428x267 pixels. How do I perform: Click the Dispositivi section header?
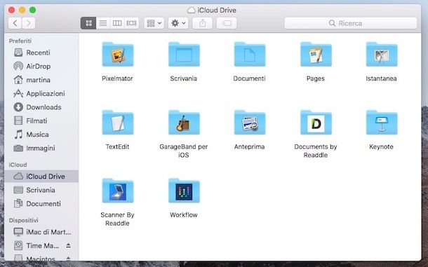[x=23, y=220]
